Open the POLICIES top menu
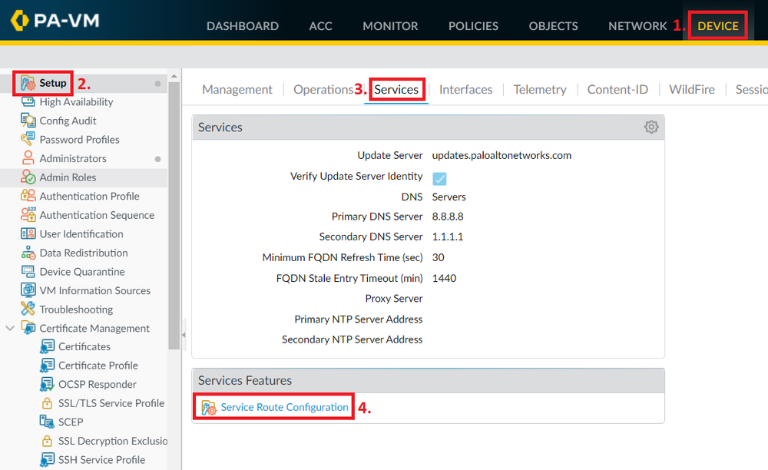The width and height of the screenshot is (768, 470). click(x=473, y=26)
